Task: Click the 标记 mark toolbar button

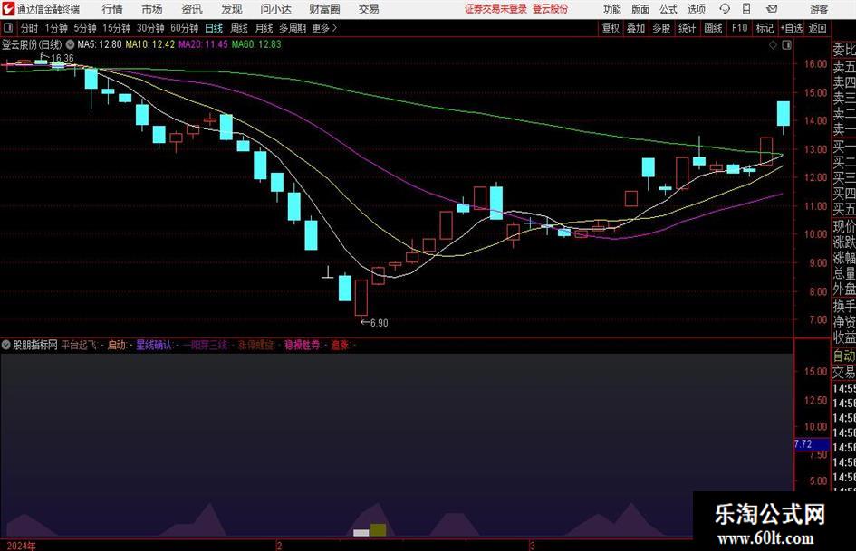Action: (x=765, y=28)
